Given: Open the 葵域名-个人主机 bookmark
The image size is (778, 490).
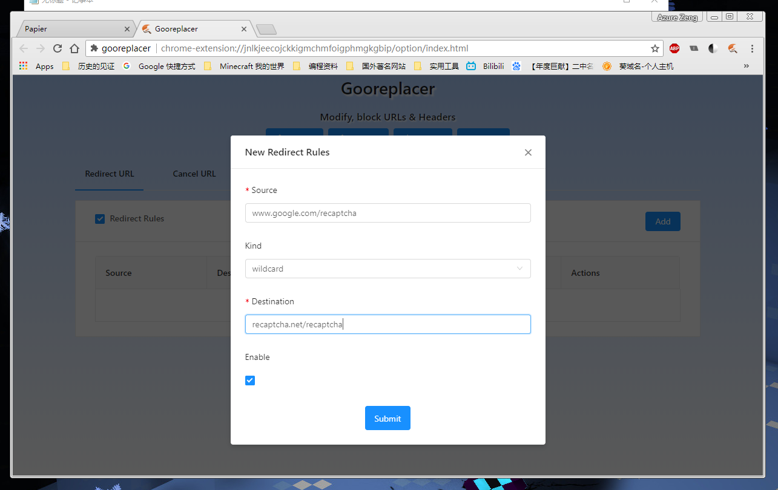Looking at the screenshot, I should tap(638, 66).
